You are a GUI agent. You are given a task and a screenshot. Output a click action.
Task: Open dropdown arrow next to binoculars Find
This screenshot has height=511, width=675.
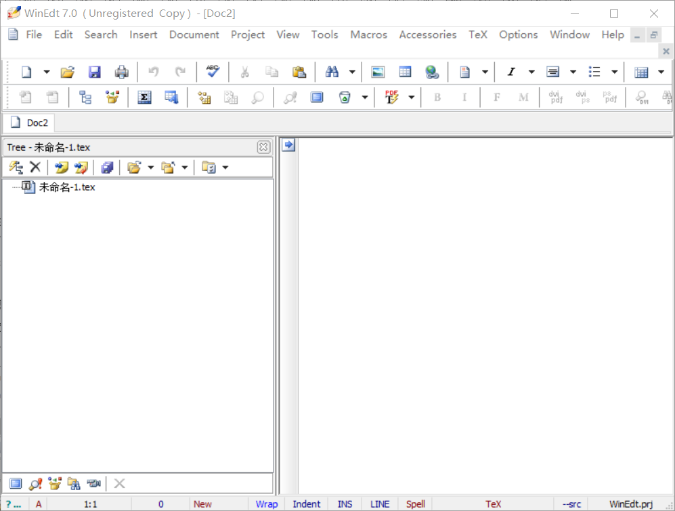click(x=352, y=72)
